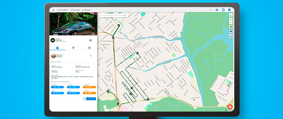Screen dimensions: 283x119
Task: Click the diamond navigation icon in top bar
Action: pyautogui.click(x=223, y=10)
